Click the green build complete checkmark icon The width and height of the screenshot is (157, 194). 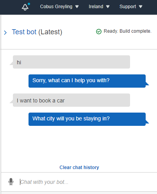coord(99,32)
